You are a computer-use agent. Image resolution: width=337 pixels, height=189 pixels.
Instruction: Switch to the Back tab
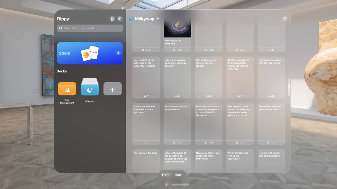point(179,174)
